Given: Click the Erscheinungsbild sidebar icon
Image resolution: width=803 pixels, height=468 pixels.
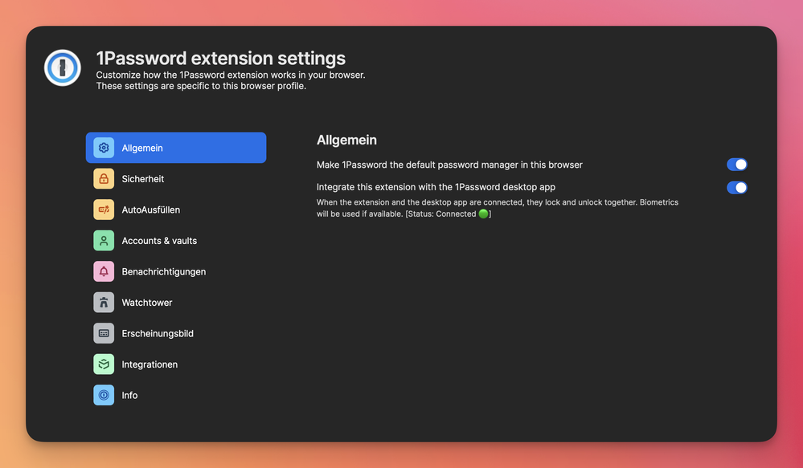Looking at the screenshot, I should (104, 333).
